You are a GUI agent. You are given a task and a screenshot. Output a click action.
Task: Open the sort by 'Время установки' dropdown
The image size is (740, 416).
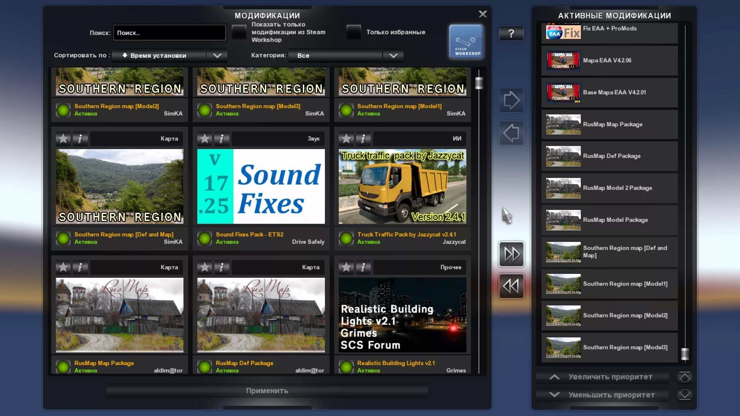point(159,55)
